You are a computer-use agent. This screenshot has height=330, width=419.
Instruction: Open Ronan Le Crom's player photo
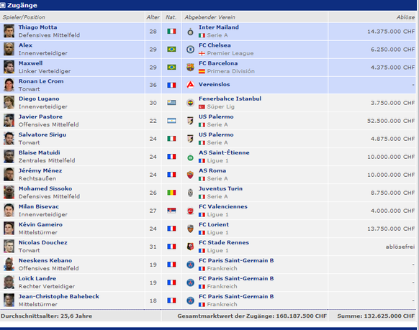pyautogui.click(x=9, y=85)
